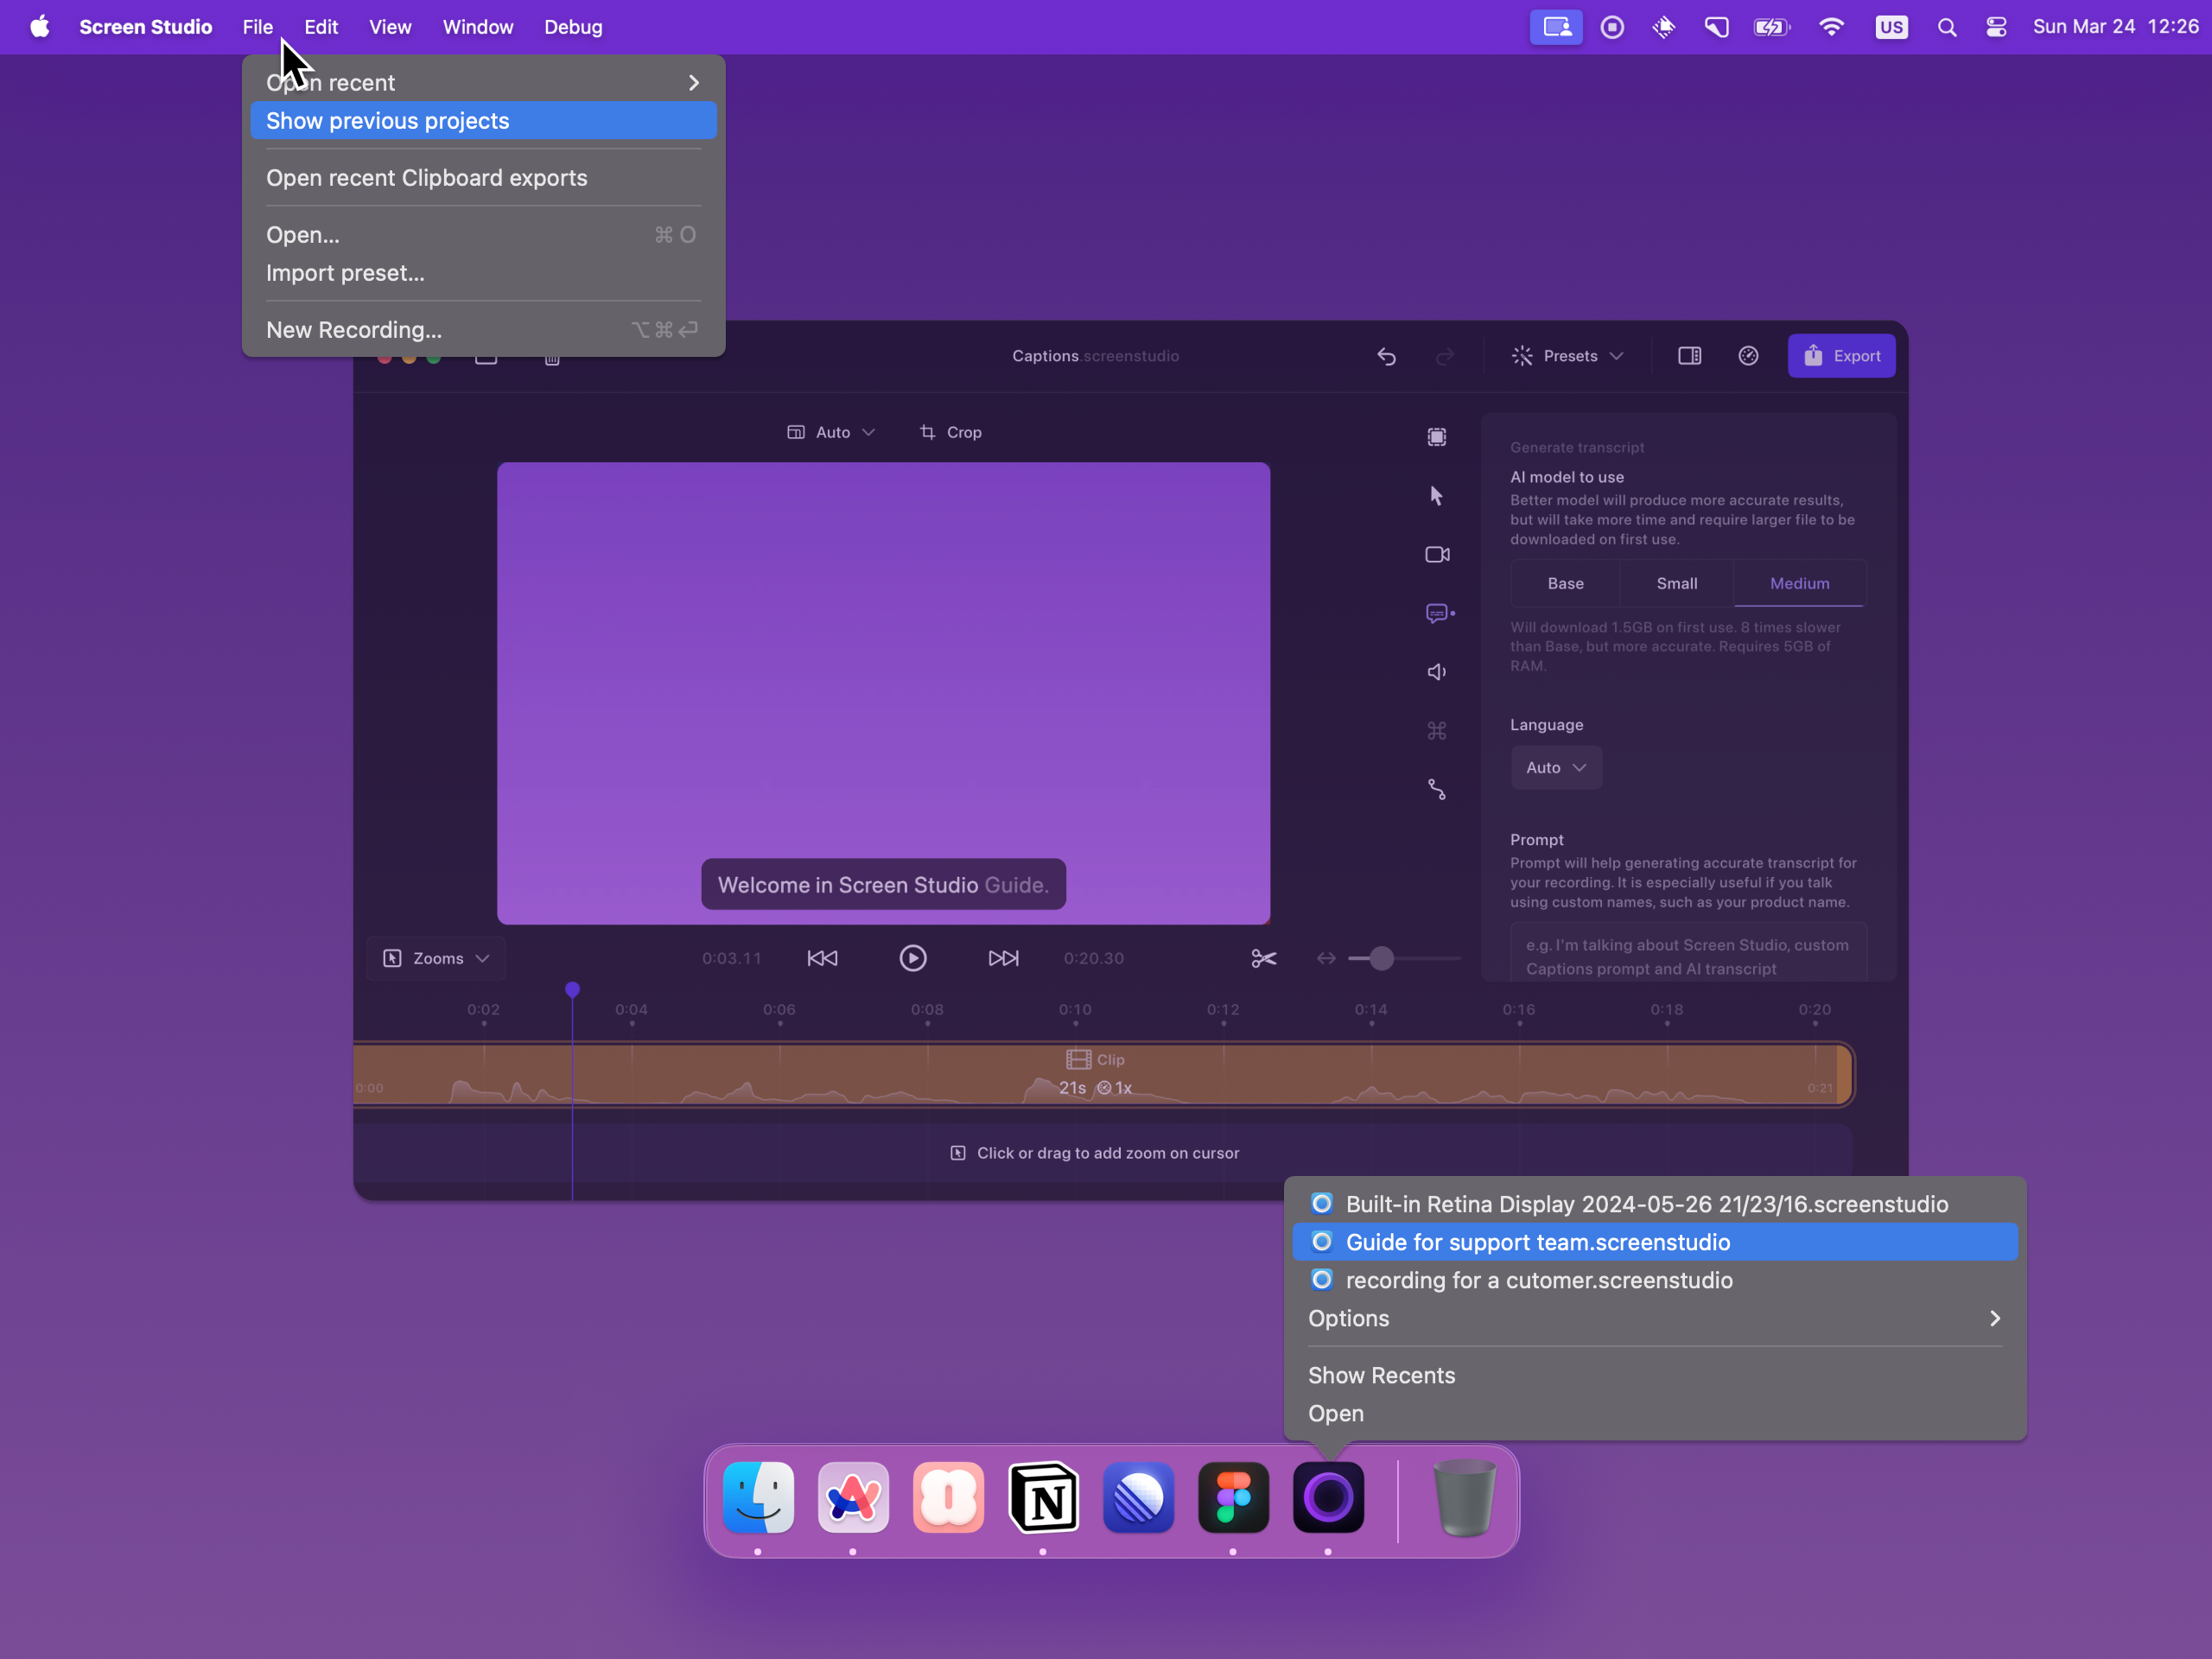Open the audio settings speaker icon
This screenshot has width=2212, height=1659.
click(1436, 672)
